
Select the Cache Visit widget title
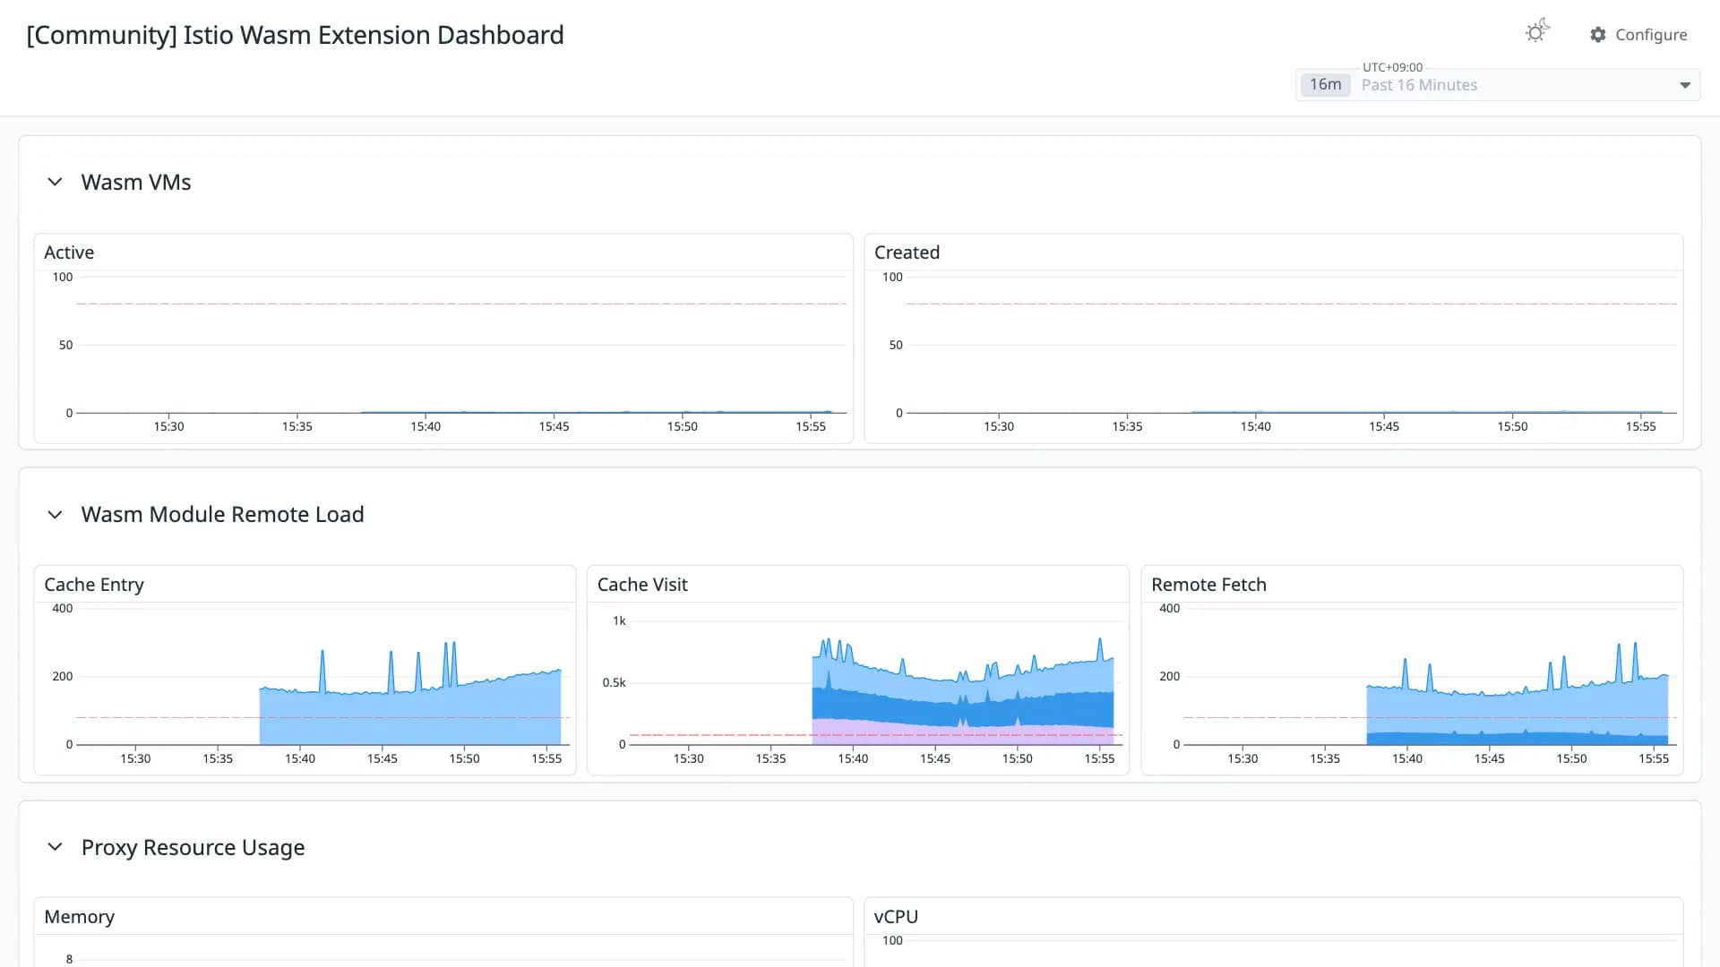click(642, 585)
